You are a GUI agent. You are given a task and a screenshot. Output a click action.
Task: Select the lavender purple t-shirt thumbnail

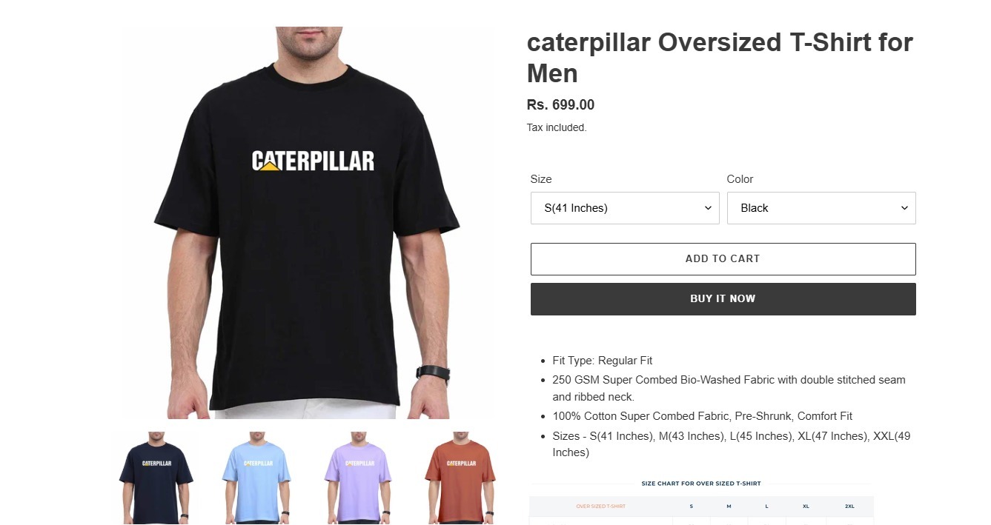tap(359, 478)
